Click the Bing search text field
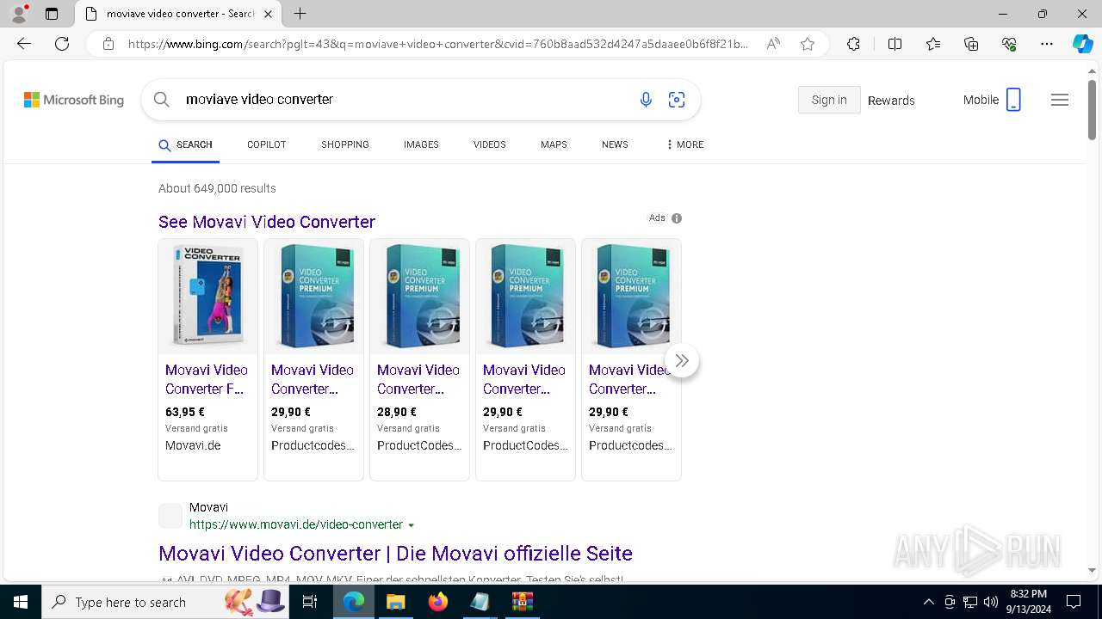The width and height of the screenshot is (1102, 619). (x=405, y=100)
